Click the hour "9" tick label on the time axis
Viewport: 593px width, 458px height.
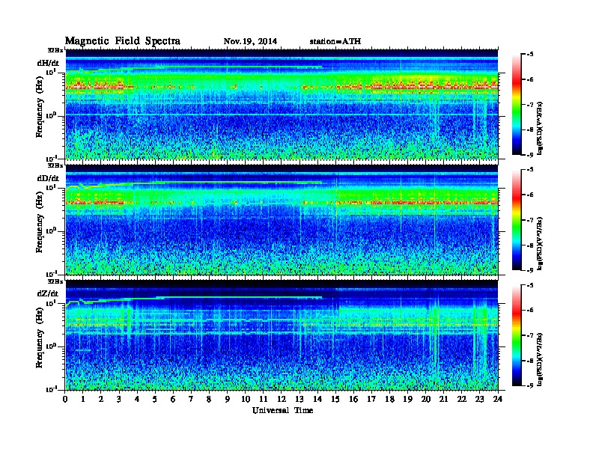[228, 399]
